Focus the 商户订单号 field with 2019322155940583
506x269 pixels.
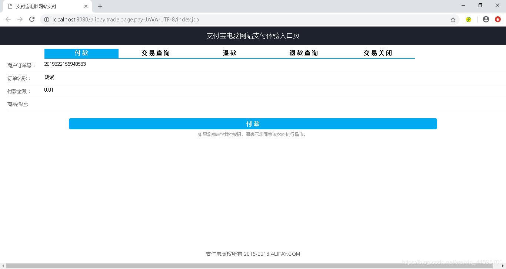pyautogui.click(x=275, y=64)
